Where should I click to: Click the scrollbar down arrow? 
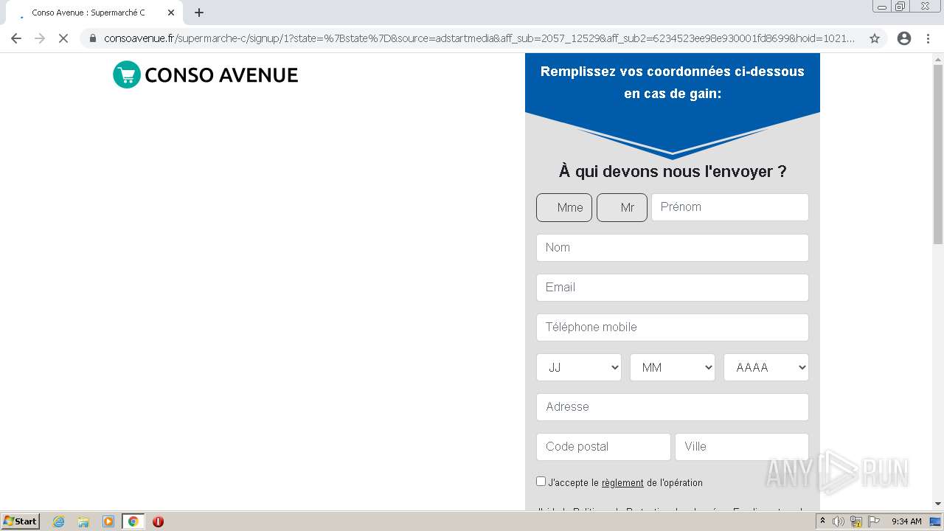click(x=938, y=504)
